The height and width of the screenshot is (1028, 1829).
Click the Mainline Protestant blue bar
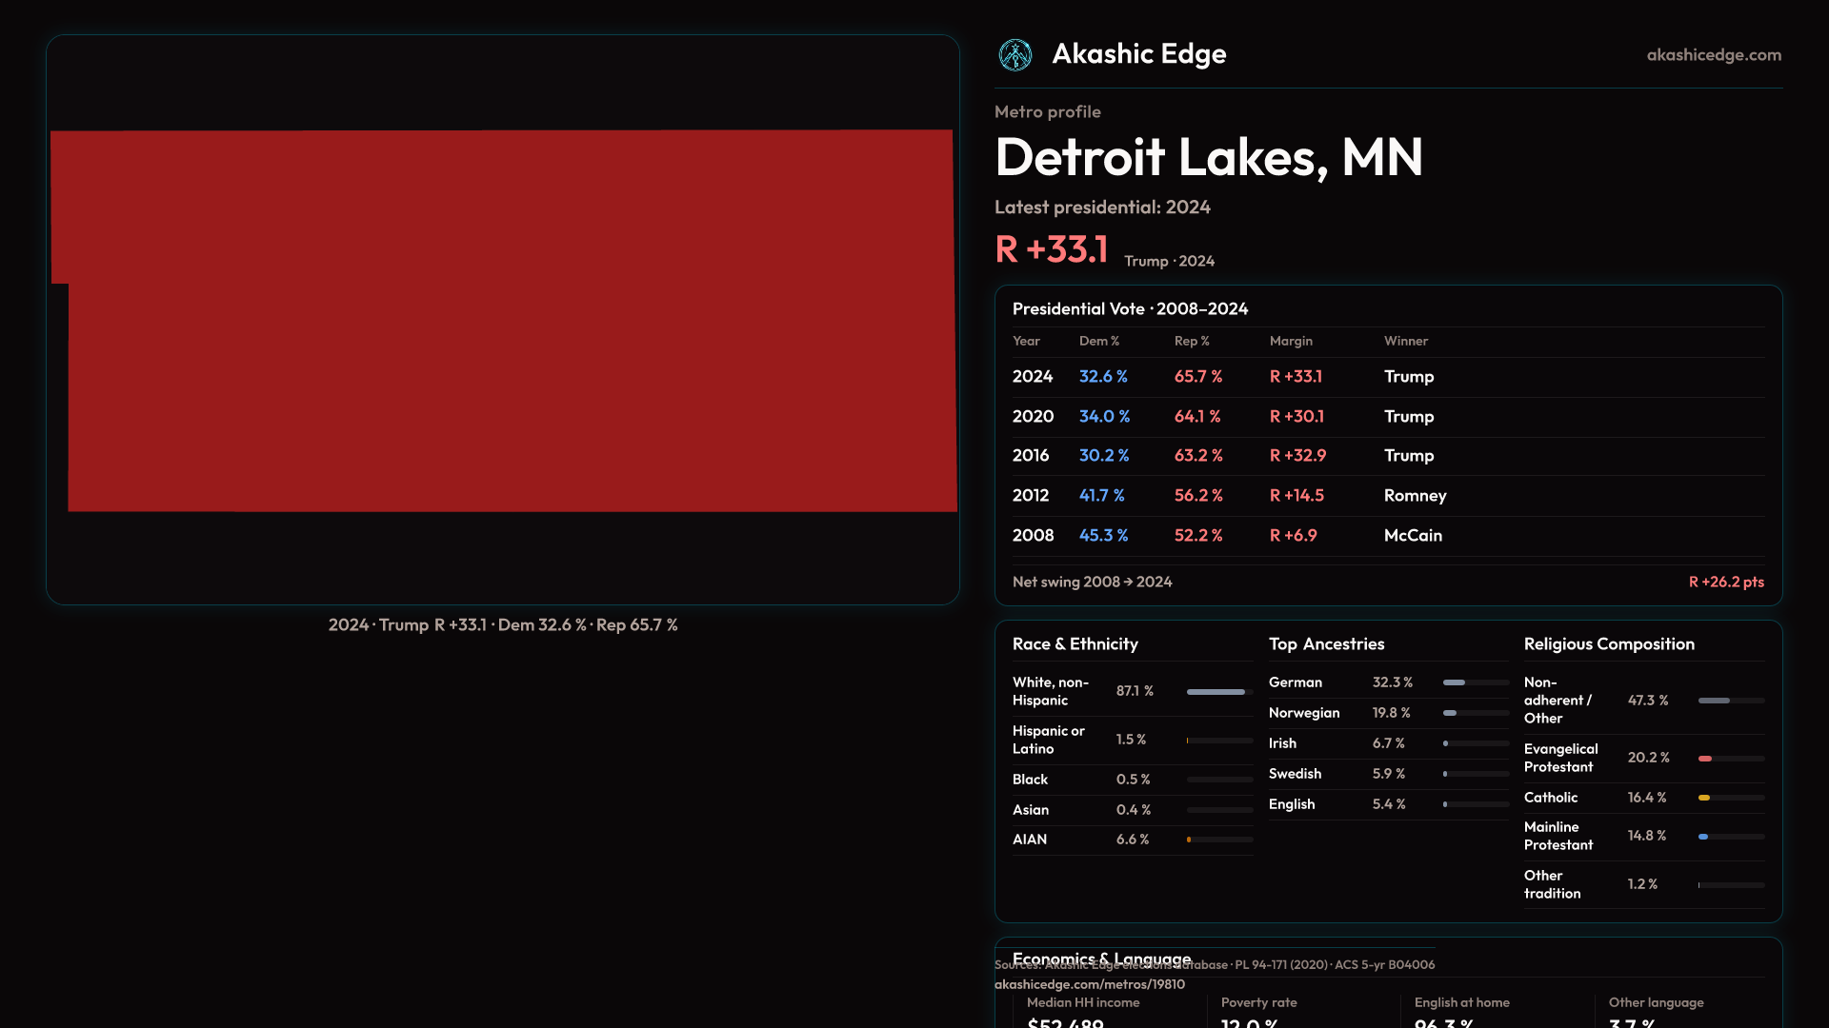pyautogui.click(x=1703, y=837)
